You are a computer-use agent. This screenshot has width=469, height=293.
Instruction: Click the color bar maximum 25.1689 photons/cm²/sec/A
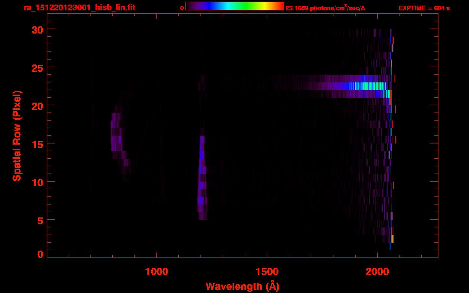(x=325, y=8)
